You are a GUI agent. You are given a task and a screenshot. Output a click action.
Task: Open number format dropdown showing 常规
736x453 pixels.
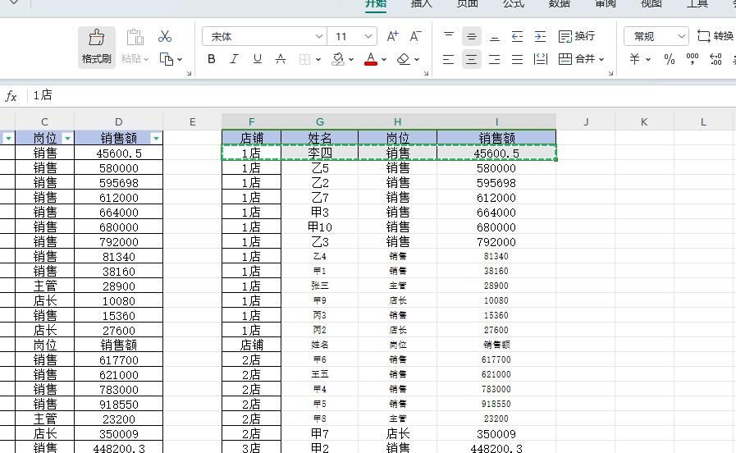pyautogui.click(x=656, y=36)
